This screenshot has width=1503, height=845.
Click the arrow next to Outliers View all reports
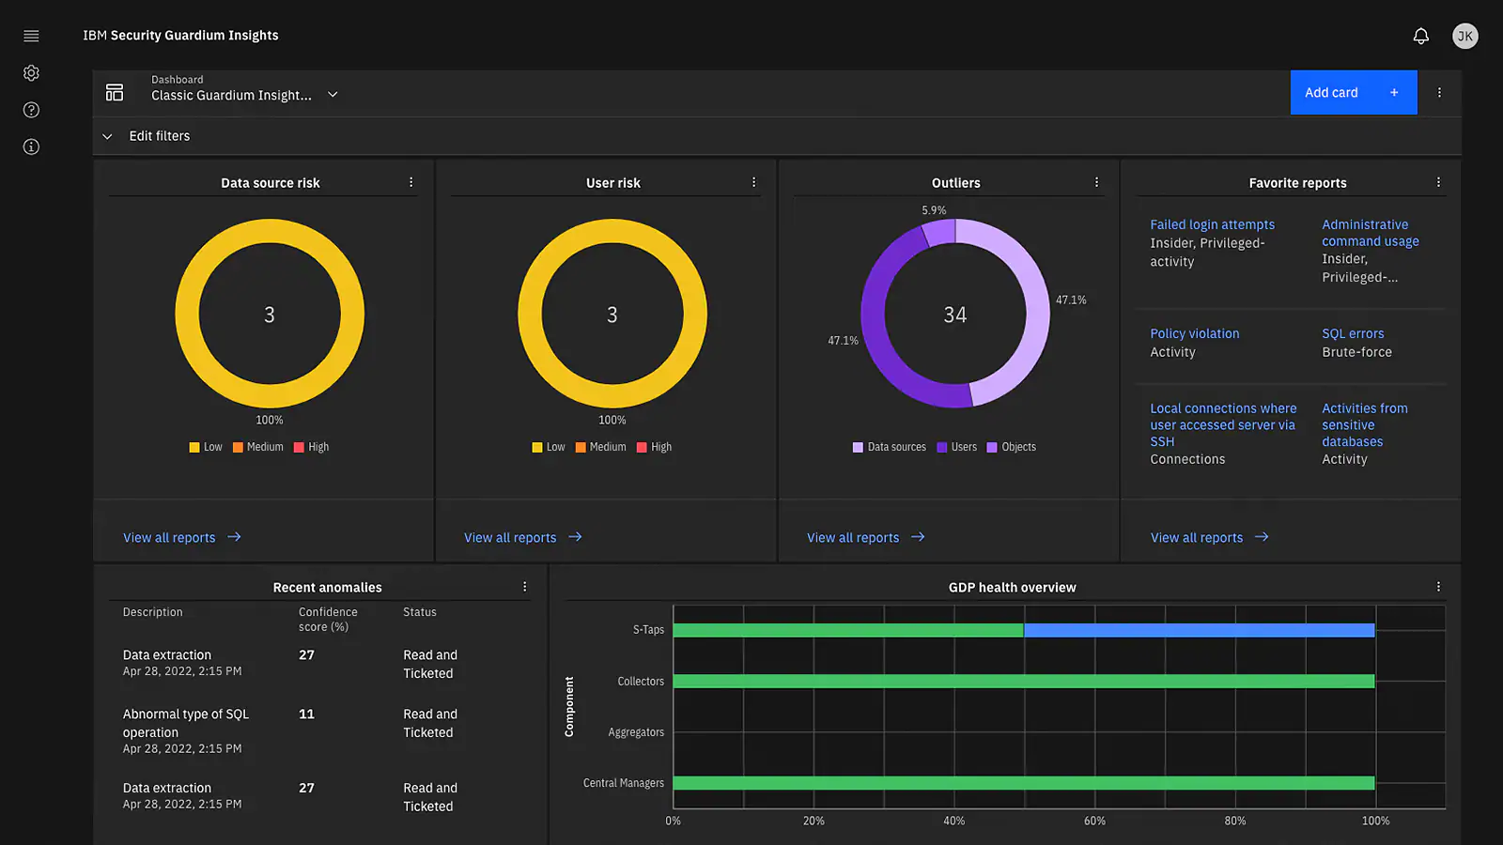coord(919,537)
